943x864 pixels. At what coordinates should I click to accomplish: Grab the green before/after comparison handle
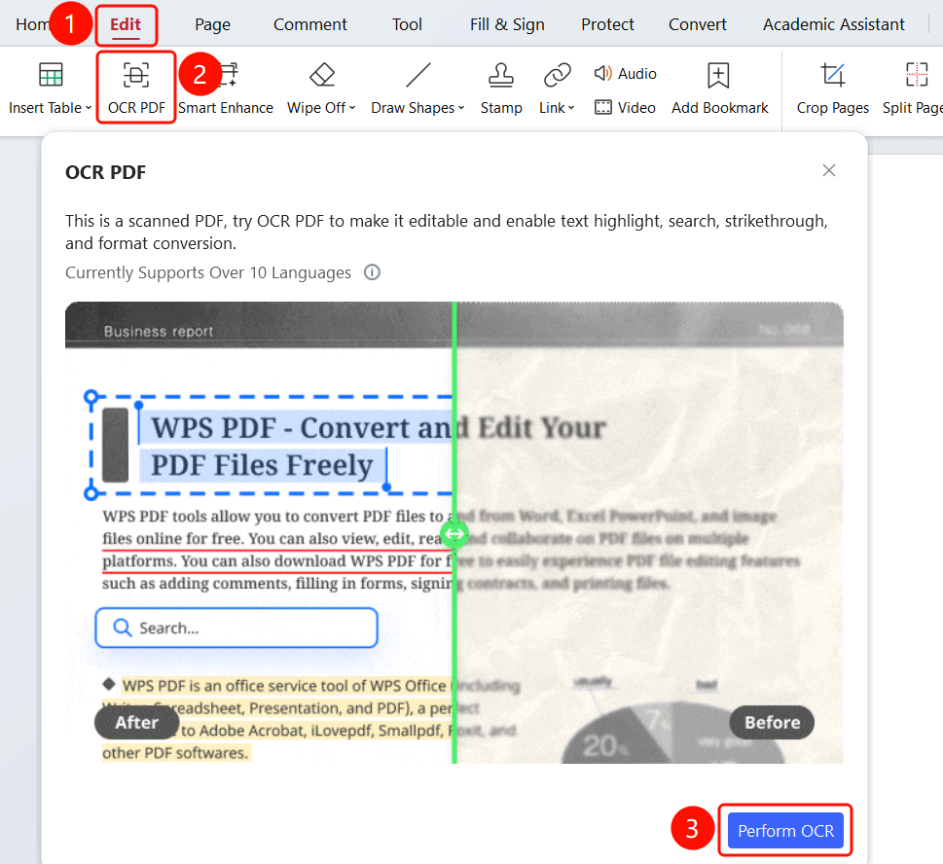tap(454, 534)
